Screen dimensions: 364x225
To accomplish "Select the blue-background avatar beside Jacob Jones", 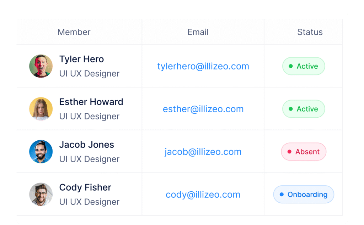I will click(41, 152).
